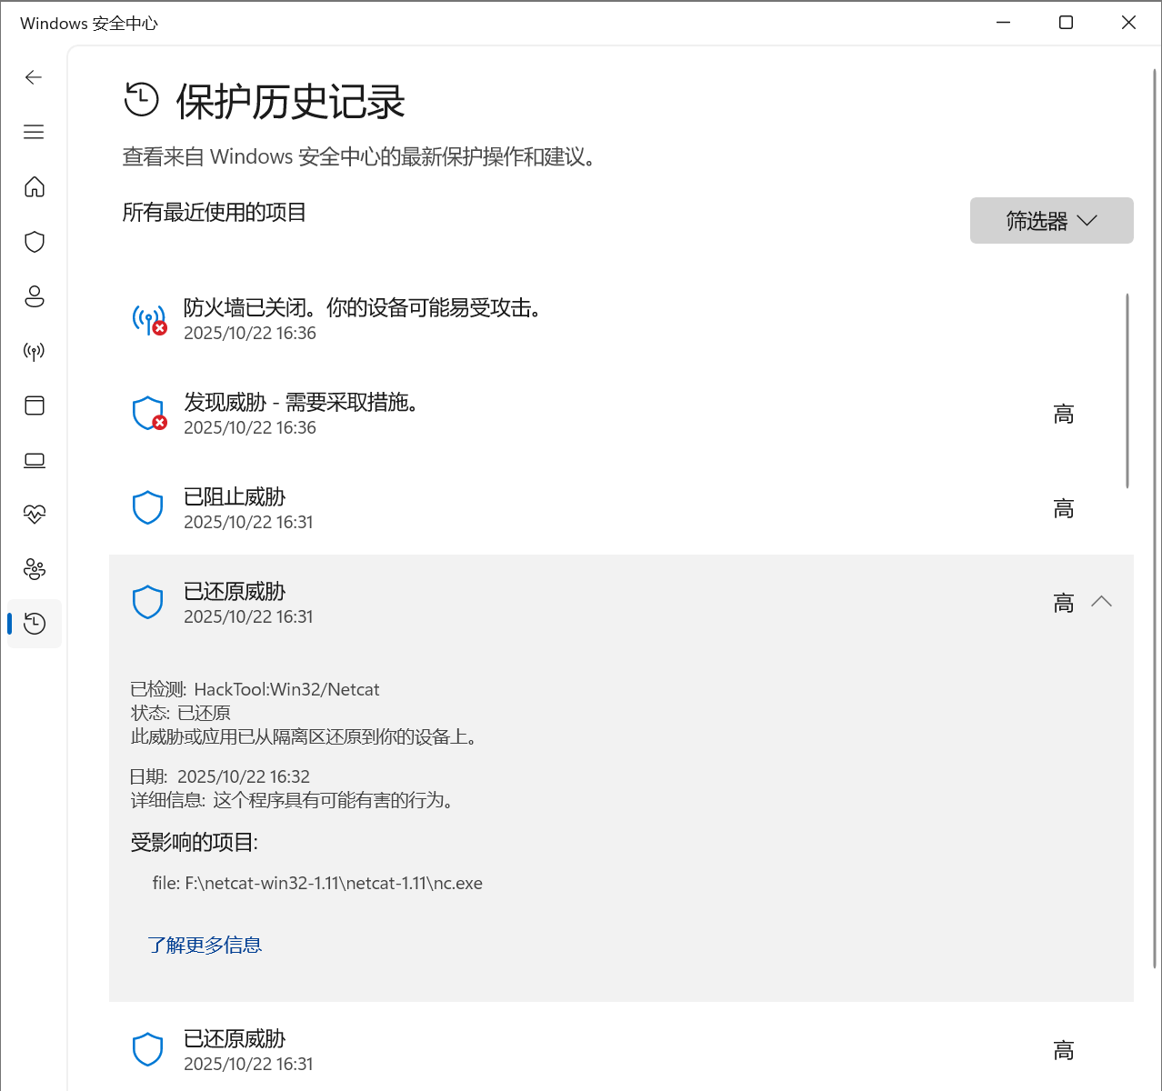
Task: Click the HackTool:Win32/Netcat detection text
Action: pyautogui.click(x=286, y=689)
